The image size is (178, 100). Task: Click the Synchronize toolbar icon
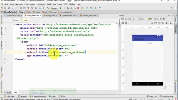coord(9,8)
